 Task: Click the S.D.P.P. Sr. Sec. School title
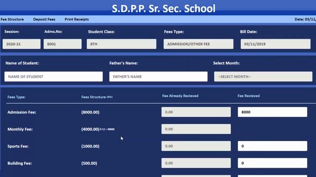163,9
